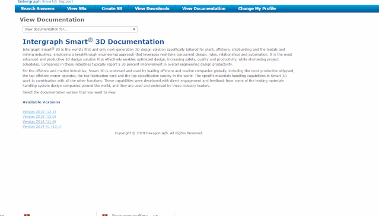Select Create SR in navigation bar
The height and width of the screenshot is (216, 379).
tap(112, 9)
